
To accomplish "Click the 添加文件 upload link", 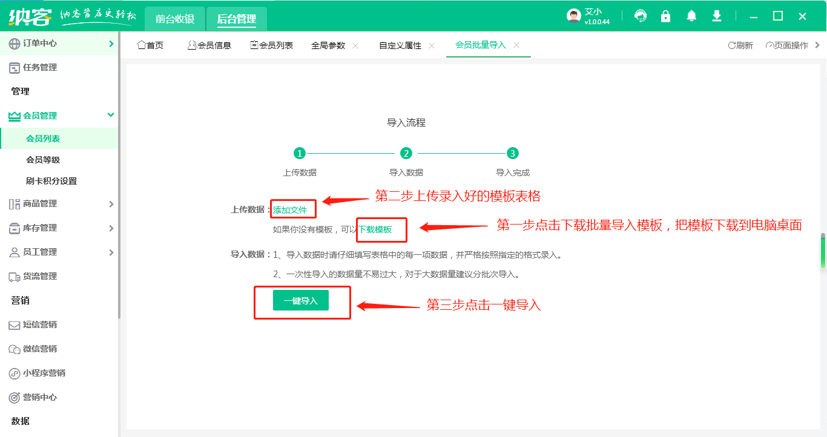I will coord(290,210).
